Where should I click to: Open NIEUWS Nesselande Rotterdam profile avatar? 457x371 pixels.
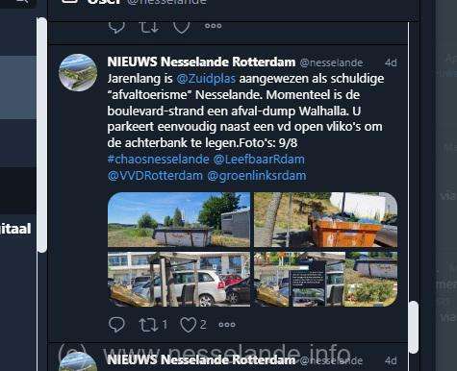click(x=78, y=72)
